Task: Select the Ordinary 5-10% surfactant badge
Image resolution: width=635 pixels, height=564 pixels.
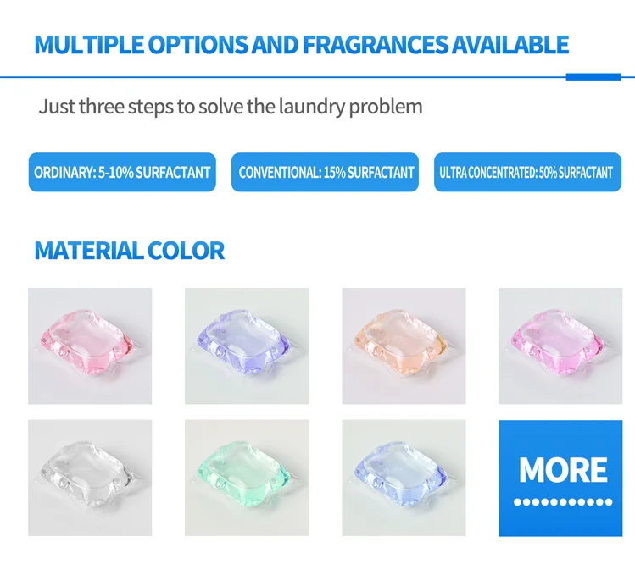Action: pos(122,172)
